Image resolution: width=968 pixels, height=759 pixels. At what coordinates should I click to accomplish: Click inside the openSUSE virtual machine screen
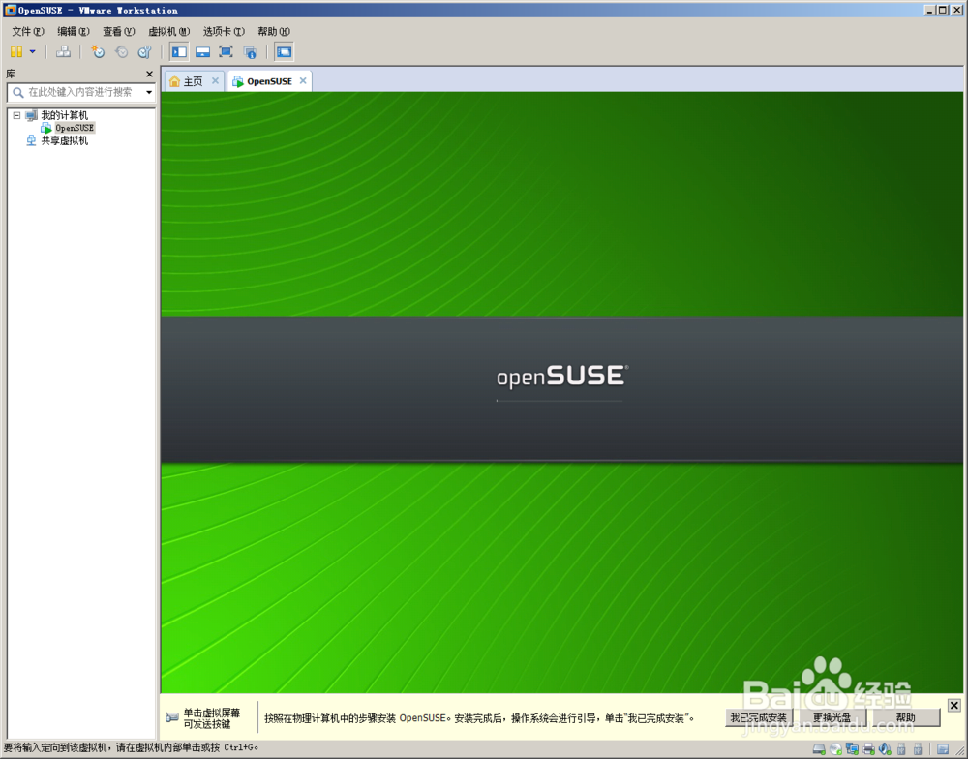point(561,392)
